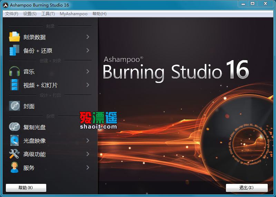
Task: Select the 刻录数据 text label
Action: click(x=34, y=37)
